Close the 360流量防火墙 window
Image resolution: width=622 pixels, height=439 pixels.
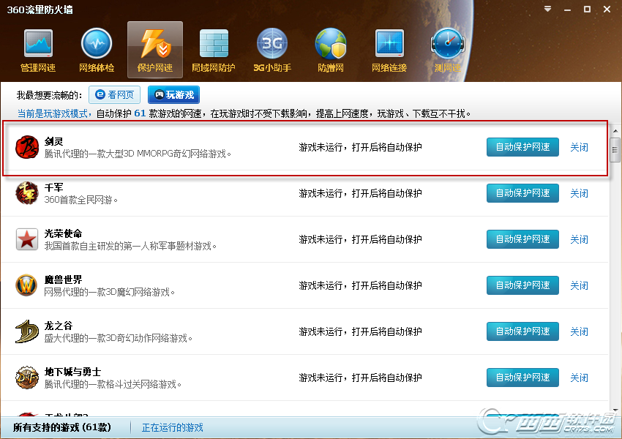[607, 9]
